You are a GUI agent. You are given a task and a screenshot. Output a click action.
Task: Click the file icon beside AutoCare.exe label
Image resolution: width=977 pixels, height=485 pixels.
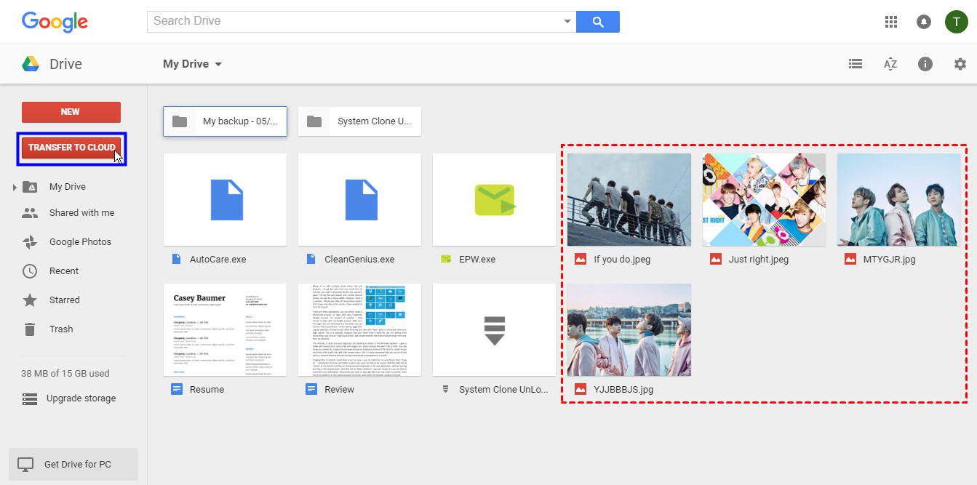[176, 259]
